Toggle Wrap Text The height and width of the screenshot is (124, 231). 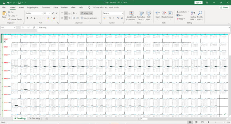pos(87,13)
